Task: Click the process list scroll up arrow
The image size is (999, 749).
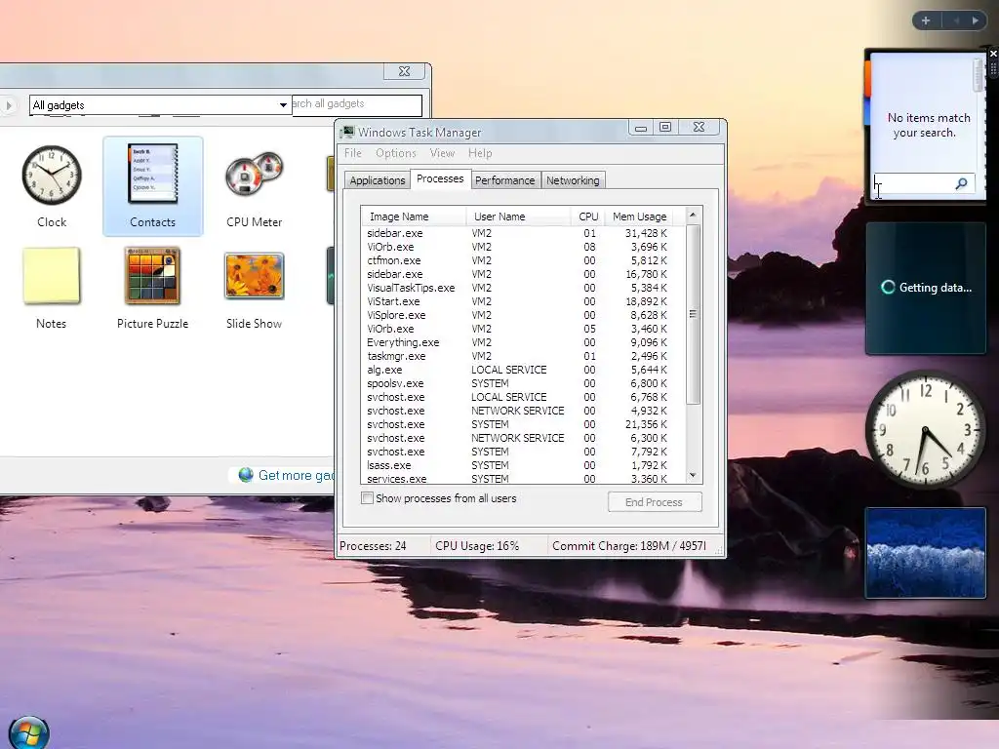Action: [694, 216]
